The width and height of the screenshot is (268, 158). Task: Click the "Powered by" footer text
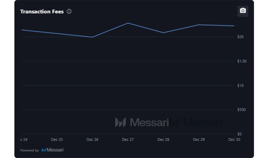pos(29,150)
